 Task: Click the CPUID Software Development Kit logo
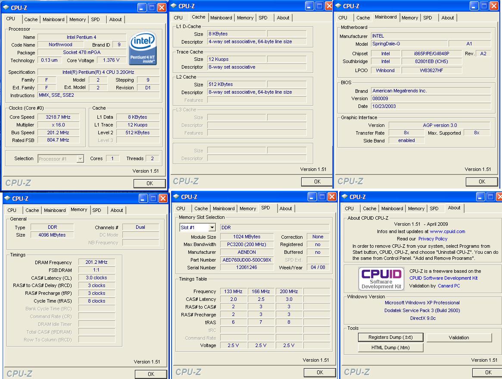tap(381, 278)
